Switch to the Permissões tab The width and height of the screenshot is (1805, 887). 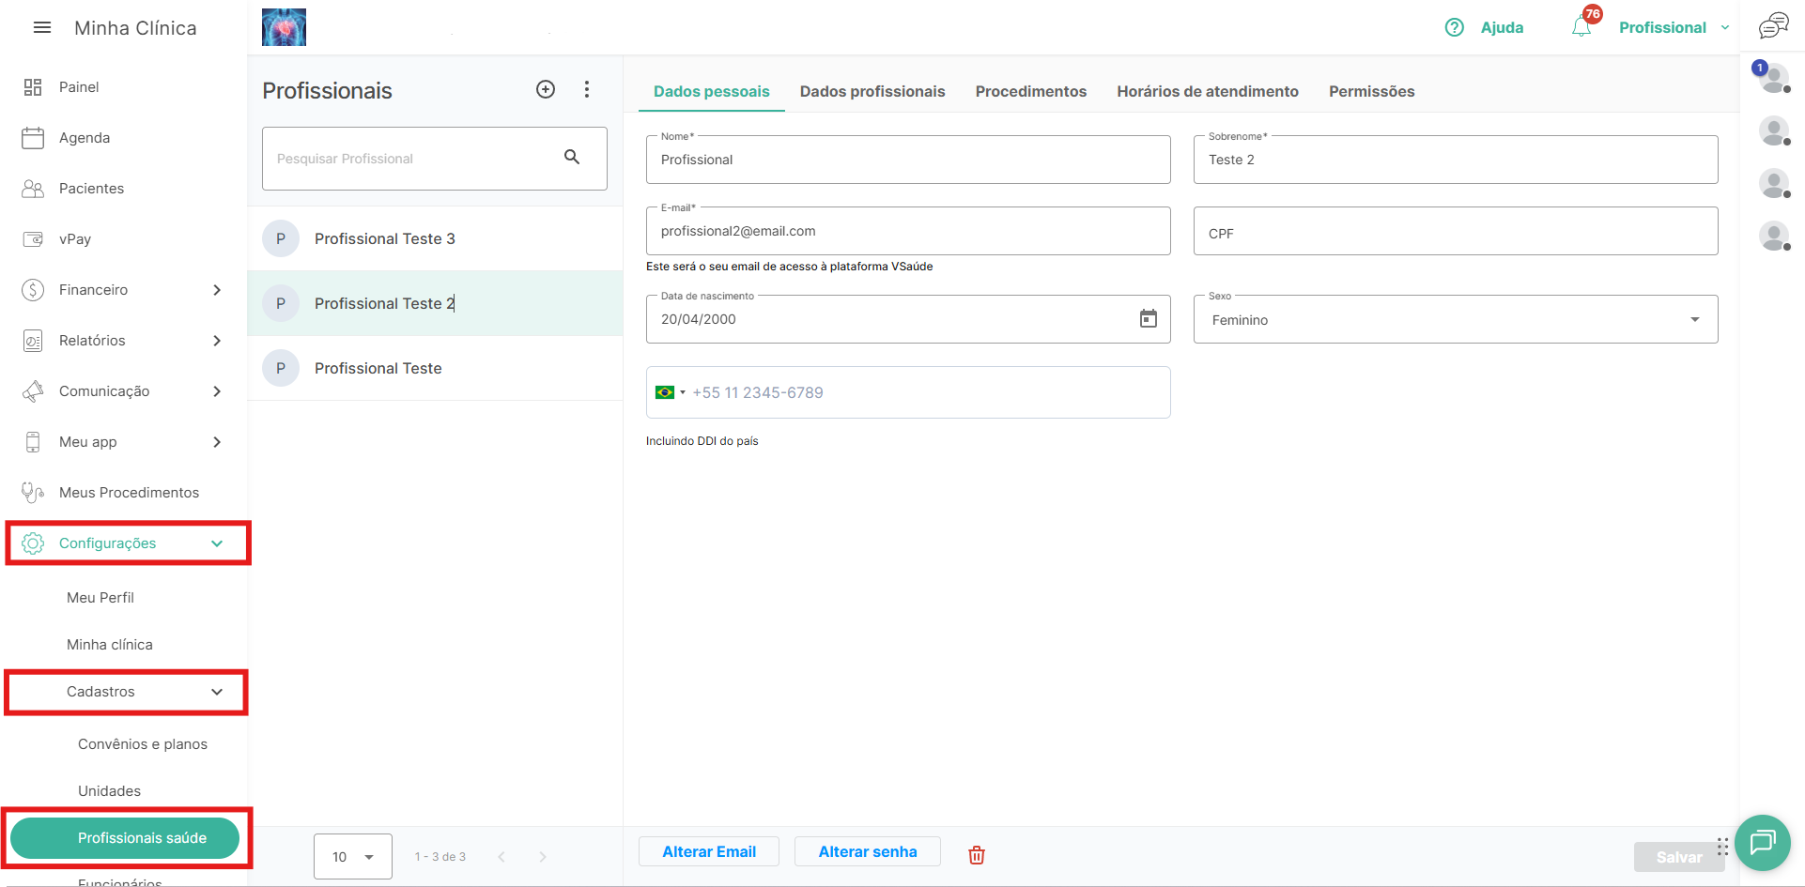point(1371,91)
